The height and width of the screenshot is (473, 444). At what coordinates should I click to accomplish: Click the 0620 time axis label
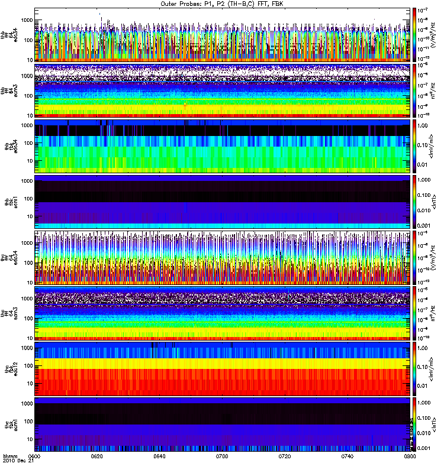coord(97,457)
